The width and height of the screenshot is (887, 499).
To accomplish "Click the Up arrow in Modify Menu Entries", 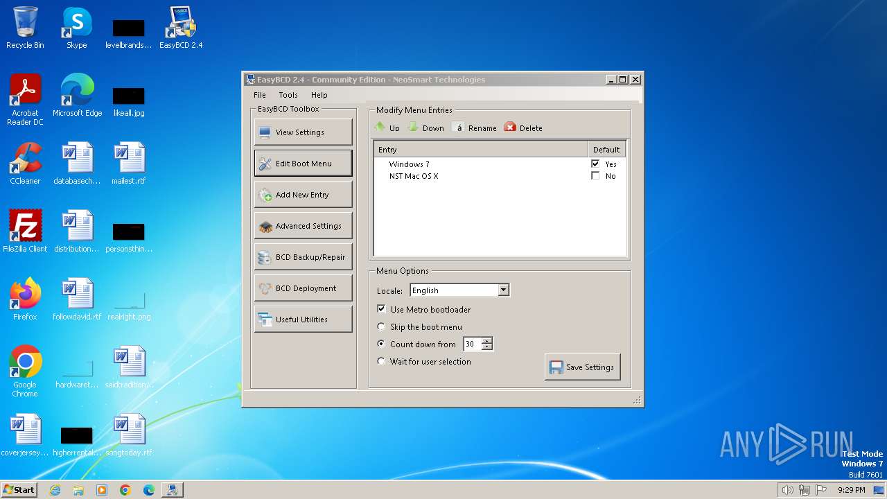I will coord(387,128).
